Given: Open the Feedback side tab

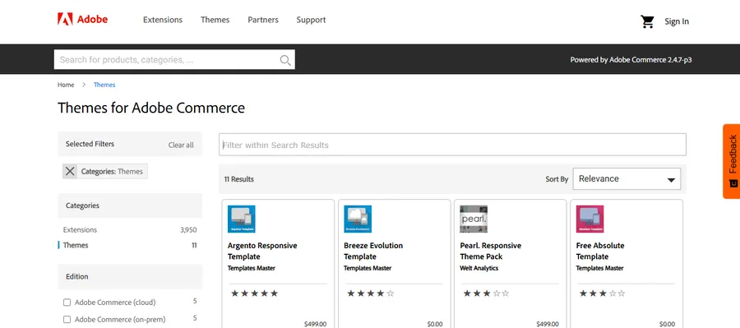Looking at the screenshot, I should 732,161.
